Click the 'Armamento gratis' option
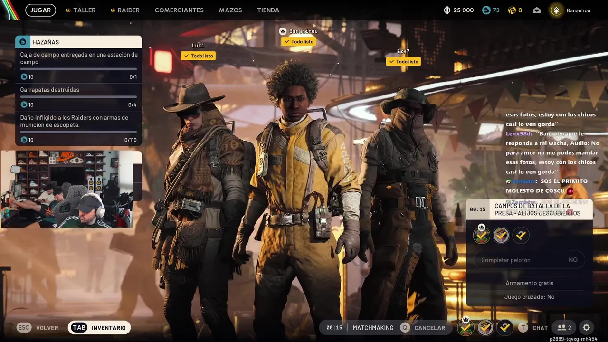Viewport: 608px width, 342px height. point(529,283)
